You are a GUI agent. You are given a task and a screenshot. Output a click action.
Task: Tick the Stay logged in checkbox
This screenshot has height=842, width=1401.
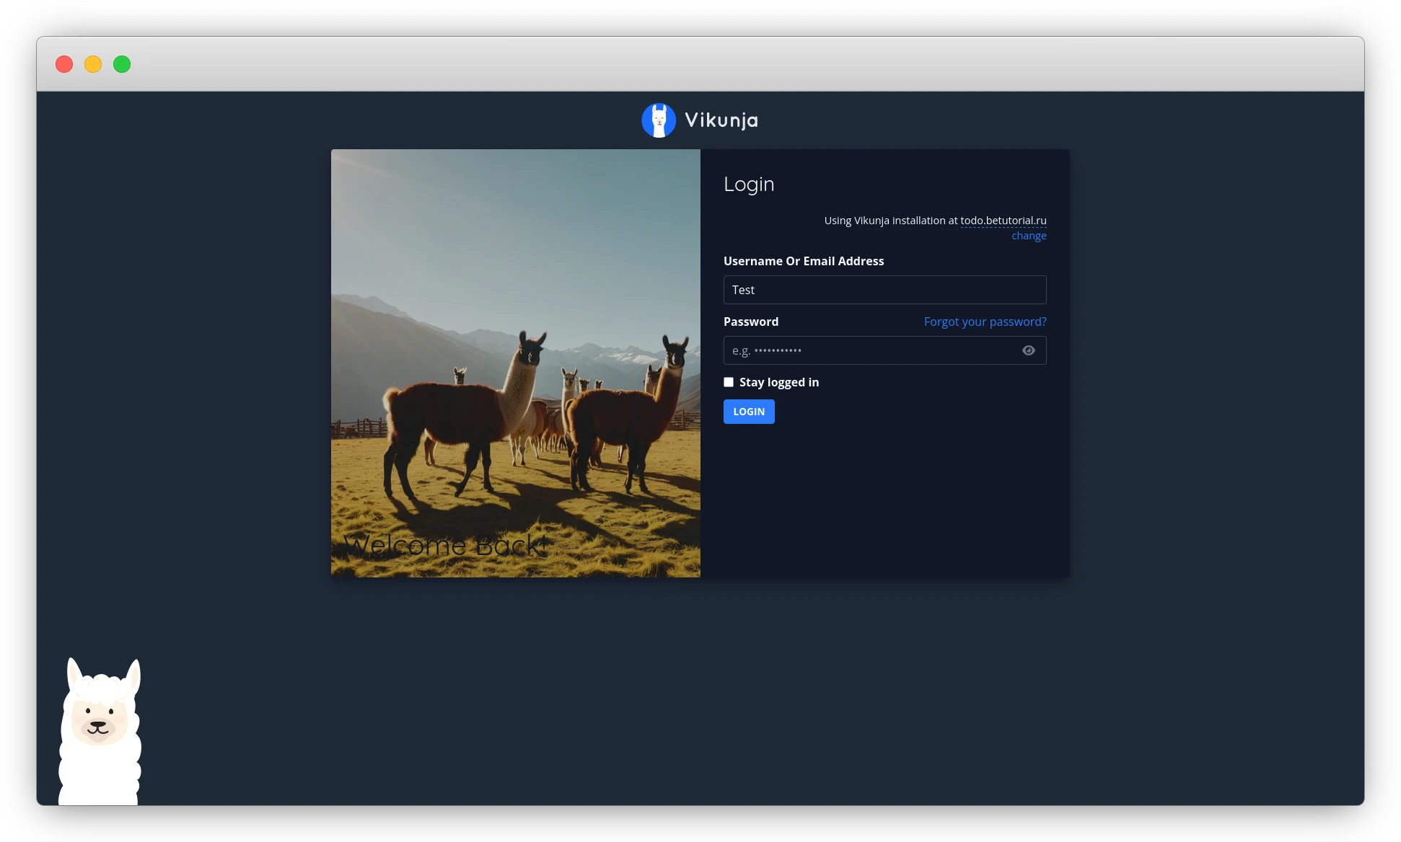click(729, 382)
